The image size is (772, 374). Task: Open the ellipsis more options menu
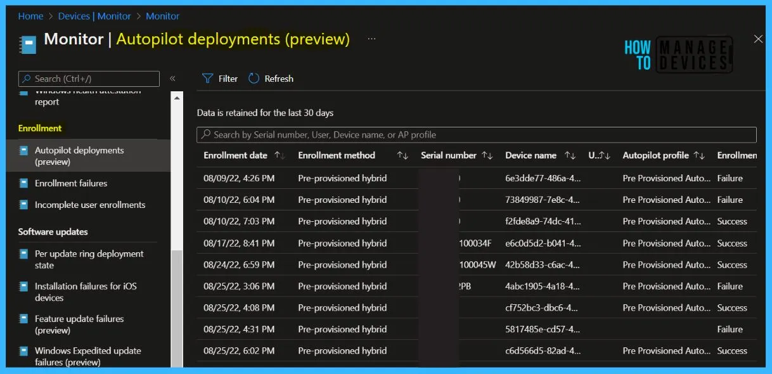coord(371,39)
